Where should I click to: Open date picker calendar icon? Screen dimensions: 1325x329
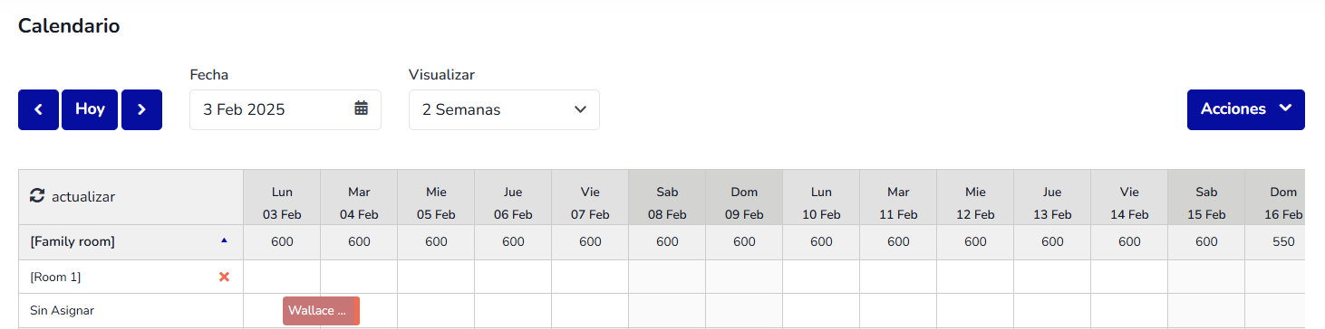pos(361,108)
